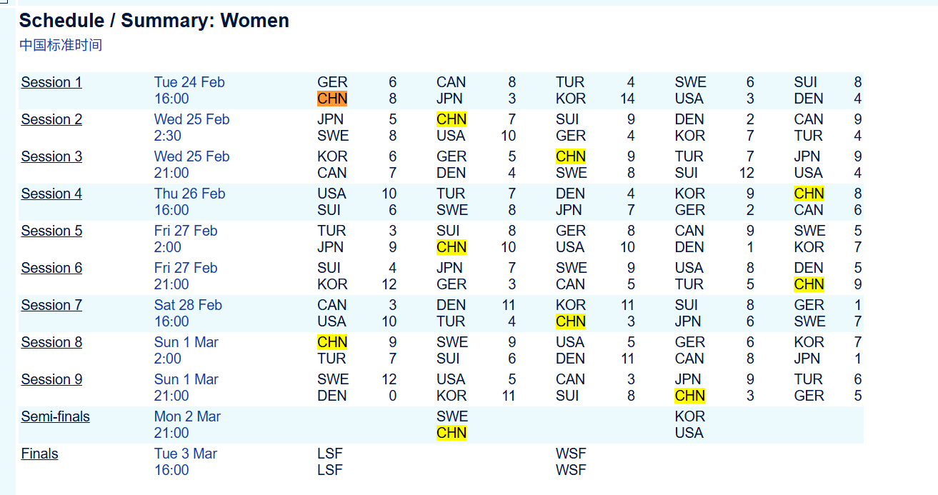The height and width of the screenshot is (495, 938).
Task: Click the Tue 24 Feb date
Action: [x=189, y=82]
